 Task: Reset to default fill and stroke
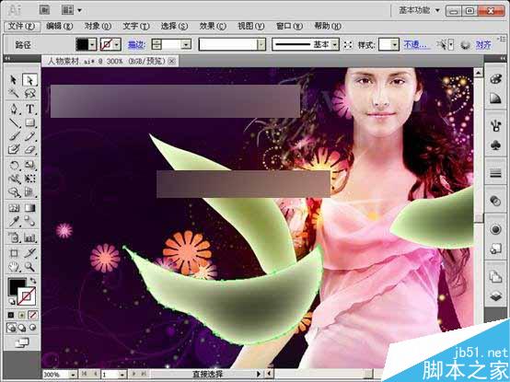coord(11,301)
